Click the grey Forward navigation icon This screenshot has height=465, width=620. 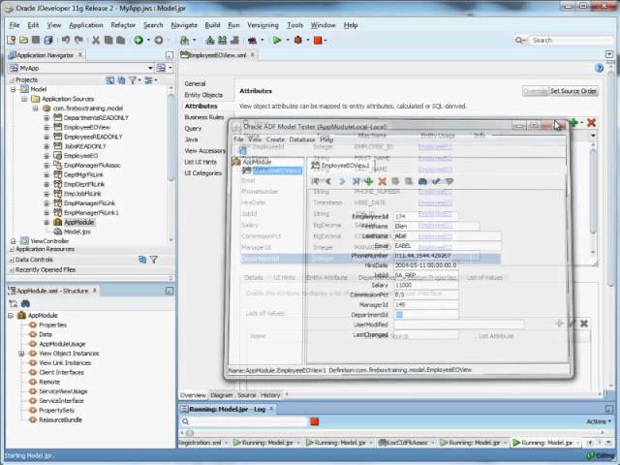pos(159,40)
